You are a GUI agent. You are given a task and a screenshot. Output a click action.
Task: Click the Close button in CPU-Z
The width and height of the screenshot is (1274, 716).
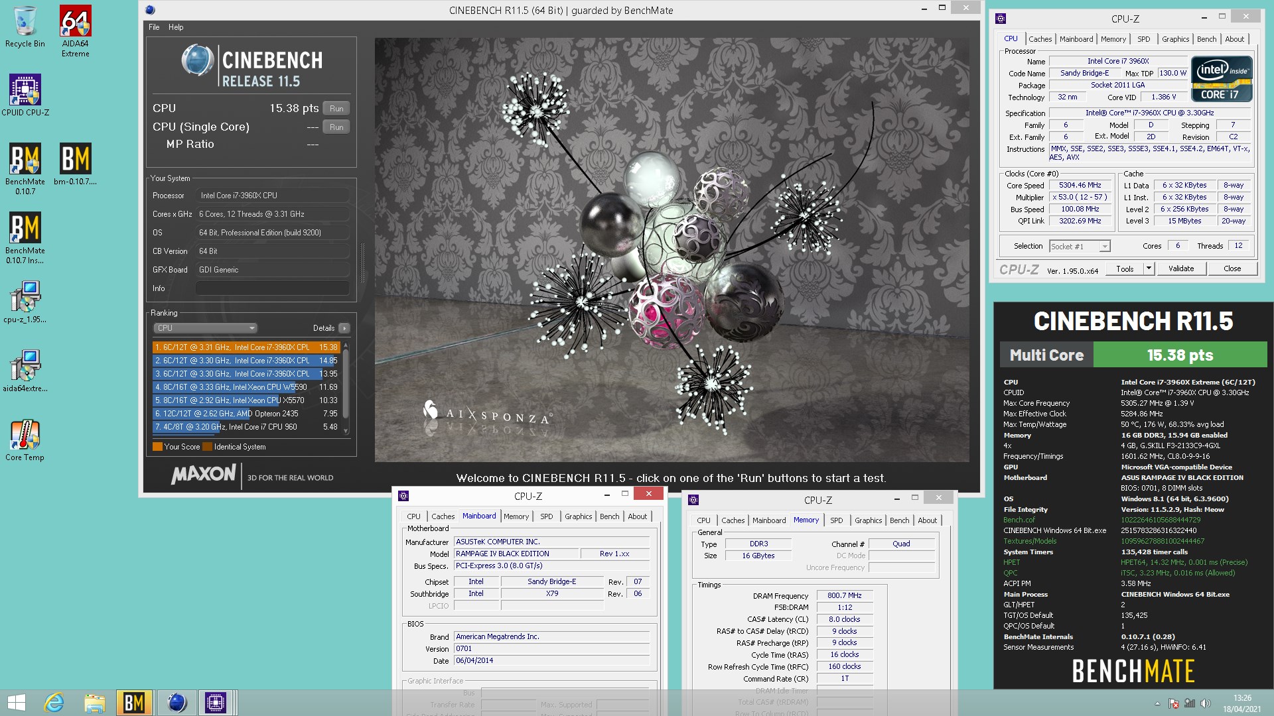pyautogui.click(x=1232, y=268)
